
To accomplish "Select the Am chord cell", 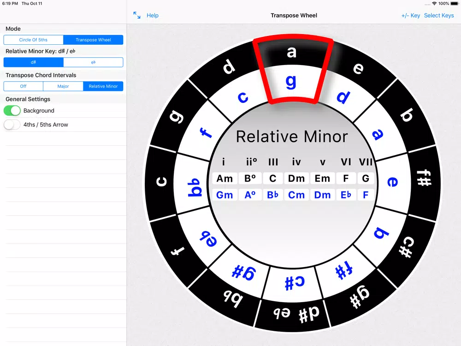I will 225,178.
